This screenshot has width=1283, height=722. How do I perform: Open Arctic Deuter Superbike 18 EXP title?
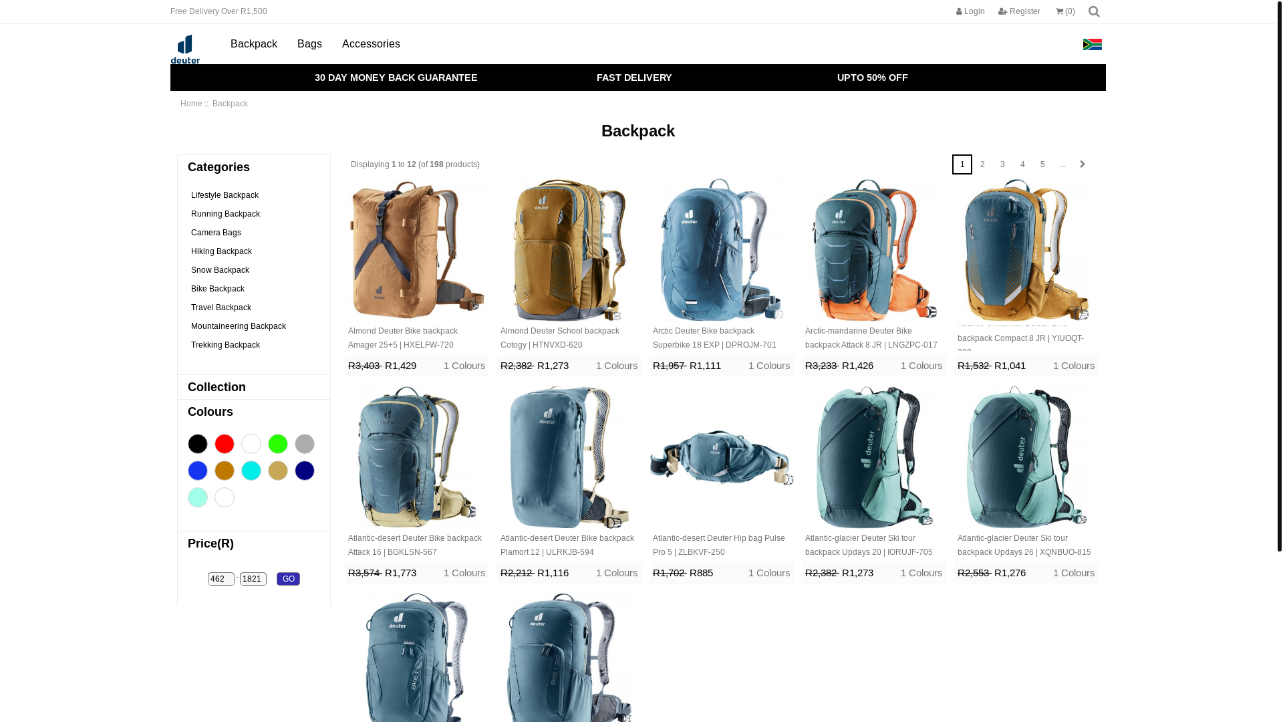714,338
